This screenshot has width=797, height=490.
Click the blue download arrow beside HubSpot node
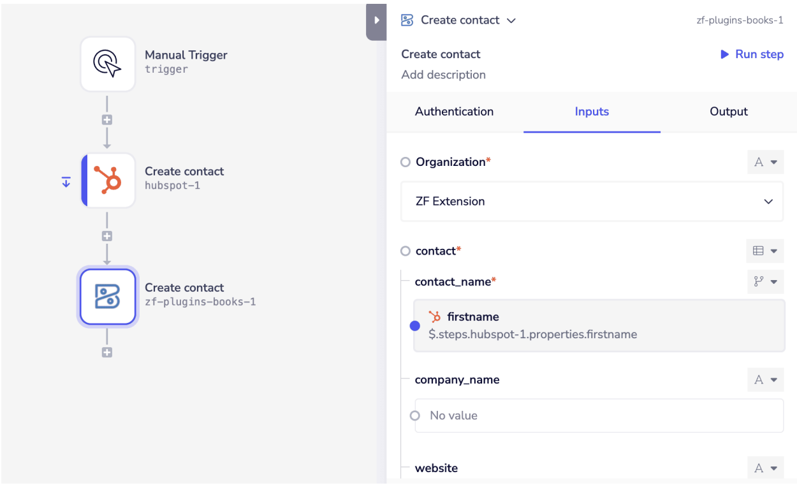click(x=66, y=182)
